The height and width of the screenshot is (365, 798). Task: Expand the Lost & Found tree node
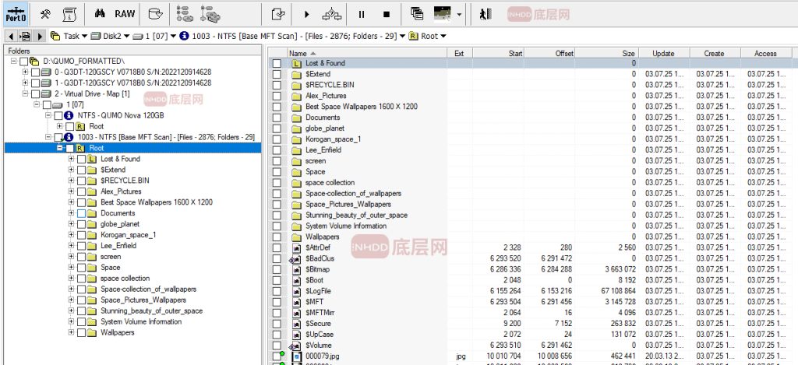coord(71,159)
